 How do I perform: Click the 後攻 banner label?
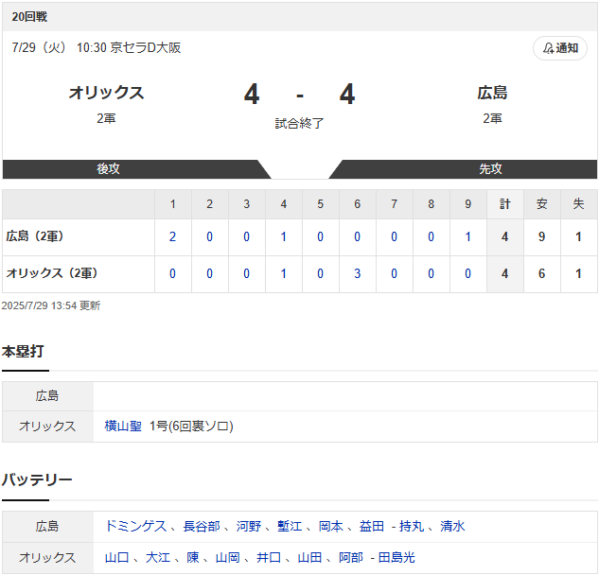click(108, 168)
